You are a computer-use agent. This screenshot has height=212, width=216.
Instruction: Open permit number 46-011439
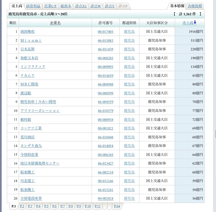click(x=105, y=49)
